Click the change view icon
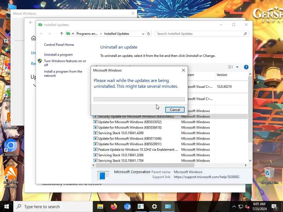Image resolution: width=283 pixels, height=212 pixels. (231, 67)
